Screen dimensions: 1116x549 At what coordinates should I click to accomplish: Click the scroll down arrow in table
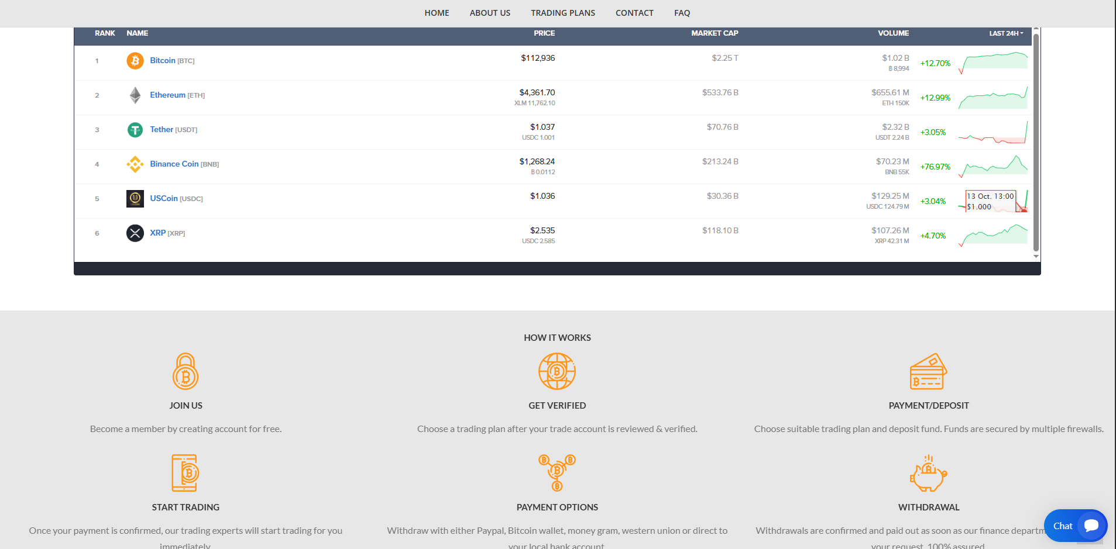[x=1036, y=257]
